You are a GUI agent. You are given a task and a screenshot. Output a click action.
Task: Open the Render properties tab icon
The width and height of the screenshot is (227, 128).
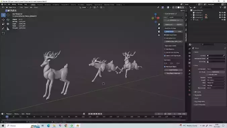[189, 53]
